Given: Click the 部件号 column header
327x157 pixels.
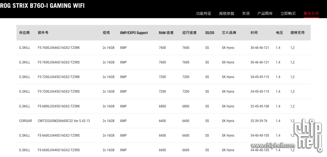Looking at the screenshot, I should [43, 33].
